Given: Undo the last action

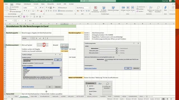Looking at the screenshot, I should [x=27, y=17].
